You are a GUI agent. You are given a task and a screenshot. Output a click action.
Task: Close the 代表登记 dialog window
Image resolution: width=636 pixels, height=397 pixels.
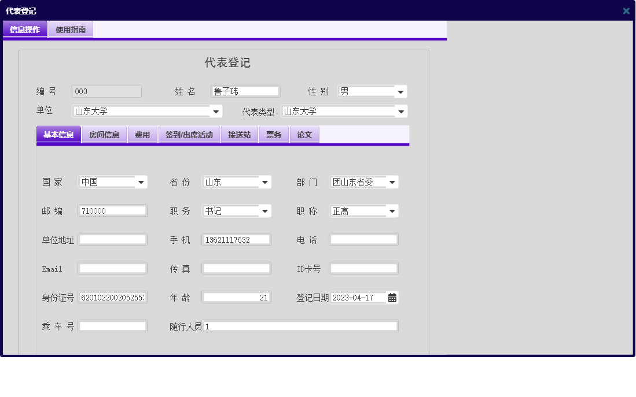pos(626,10)
